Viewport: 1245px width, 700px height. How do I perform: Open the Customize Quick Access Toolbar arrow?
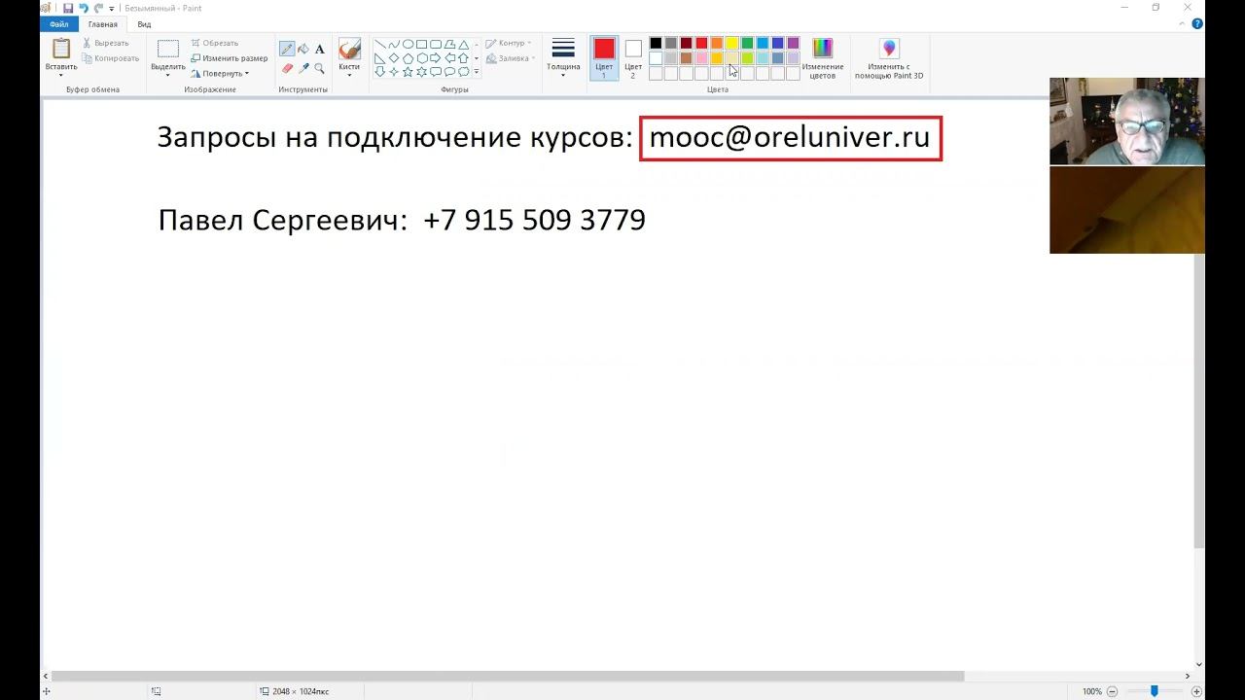[112, 9]
